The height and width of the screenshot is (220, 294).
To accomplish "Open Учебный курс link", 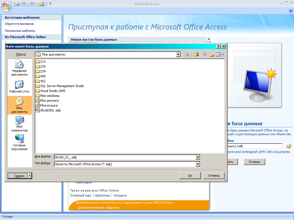I will click(81, 195).
